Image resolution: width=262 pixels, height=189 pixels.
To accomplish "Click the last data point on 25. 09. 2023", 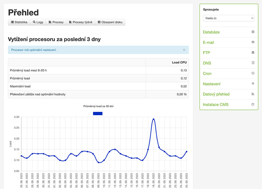I will (x=187, y=152).
